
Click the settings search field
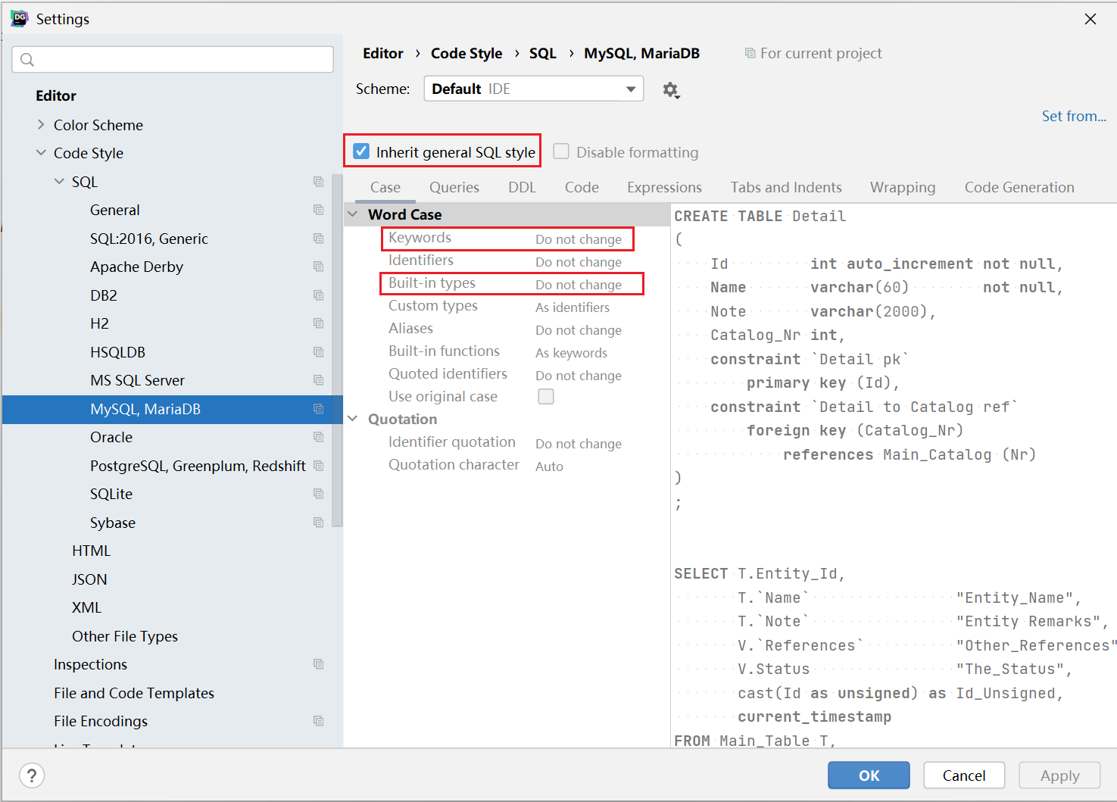(173, 60)
